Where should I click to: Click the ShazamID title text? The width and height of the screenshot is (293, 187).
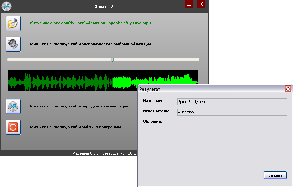tap(104, 6)
